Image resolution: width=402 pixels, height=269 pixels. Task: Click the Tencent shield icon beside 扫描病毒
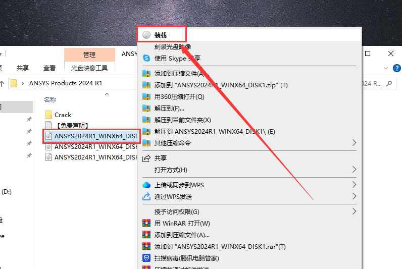coord(146,258)
